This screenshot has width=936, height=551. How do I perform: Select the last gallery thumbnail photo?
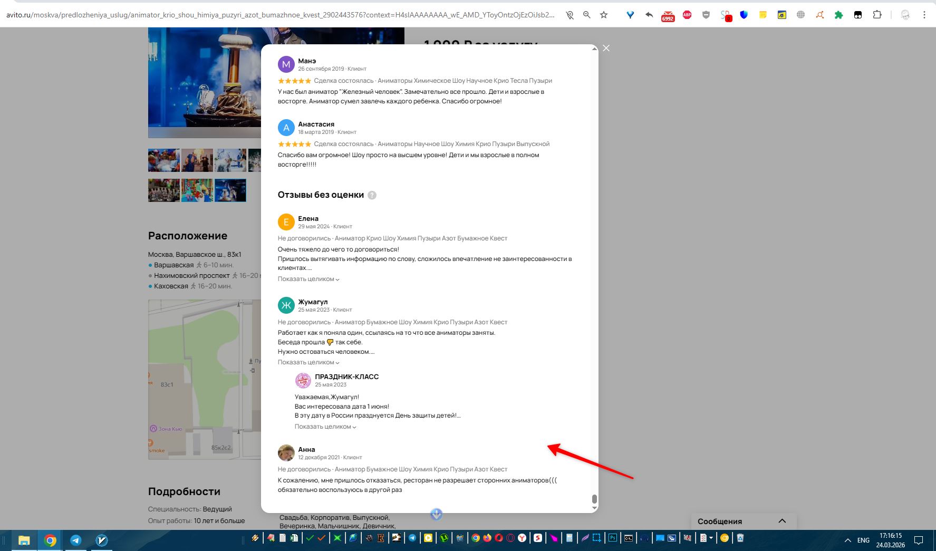(230, 190)
